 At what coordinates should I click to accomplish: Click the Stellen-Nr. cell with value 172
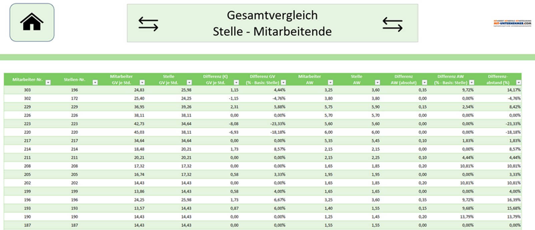click(74, 99)
